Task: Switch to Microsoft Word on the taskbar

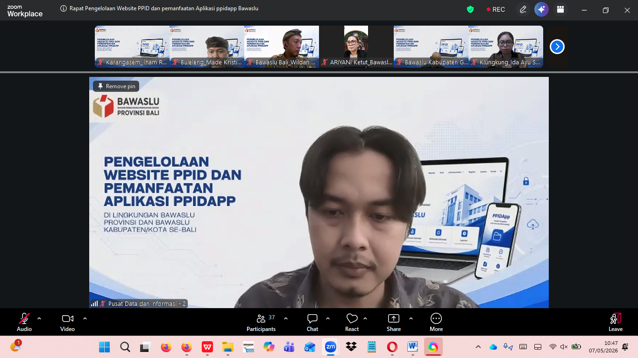Action: pyautogui.click(x=412, y=347)
